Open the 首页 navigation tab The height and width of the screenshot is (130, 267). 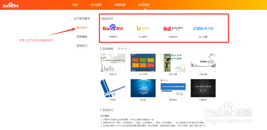click(x=75, y=5)
